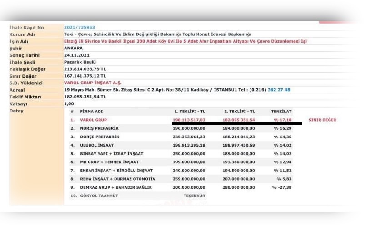
Task: Click Varol Grup first bid 198.113.517,03
Action: click(x=189, y=120)
